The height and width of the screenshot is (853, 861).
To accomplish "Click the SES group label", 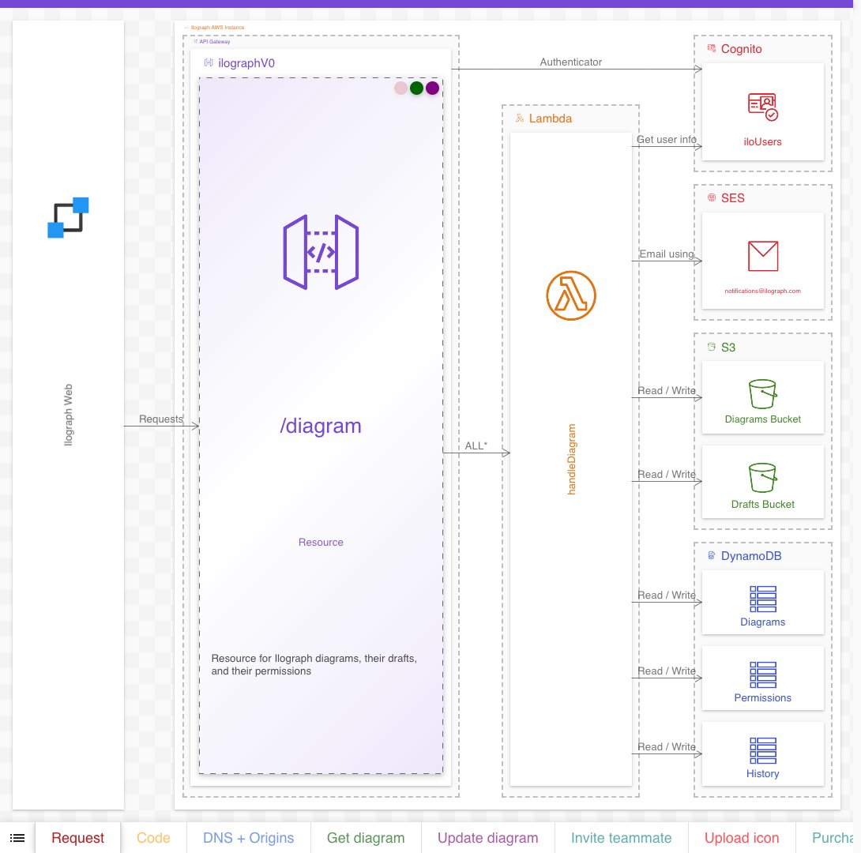I will (x=732, y=198).
